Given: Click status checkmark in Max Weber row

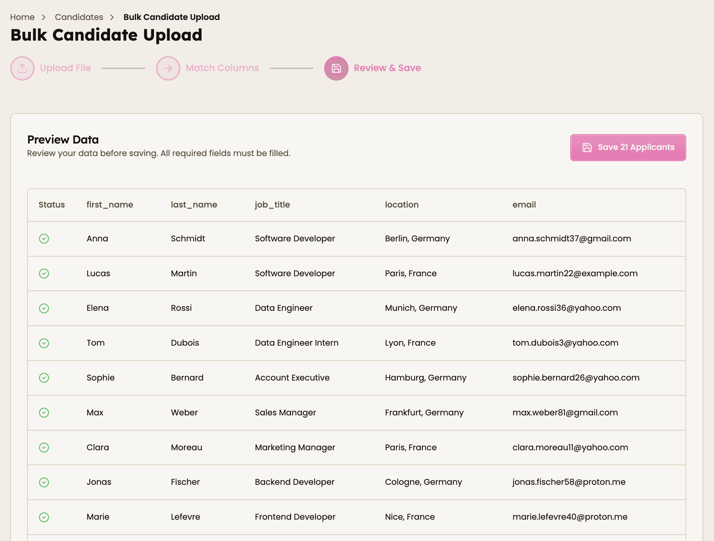Looking at the screenshot, I should click(x=44, y=413).
